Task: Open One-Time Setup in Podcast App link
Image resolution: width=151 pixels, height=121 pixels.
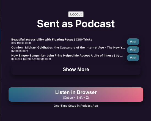Action: 76,106
